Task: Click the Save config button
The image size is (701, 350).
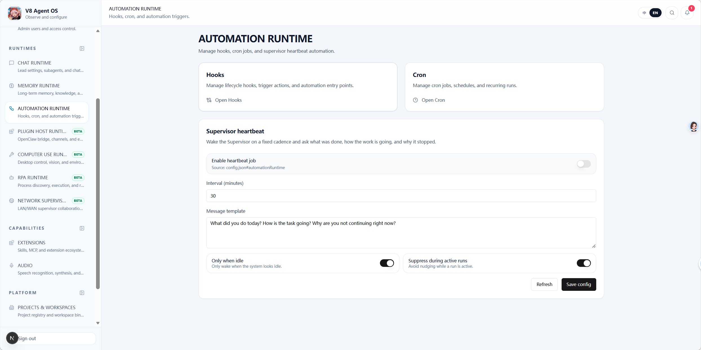Action: (x=578, y=284)
